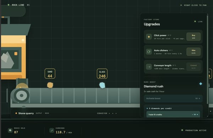Click the Activate boost button
This screenshot has width=213, height=138.
[x=173, y=98]
